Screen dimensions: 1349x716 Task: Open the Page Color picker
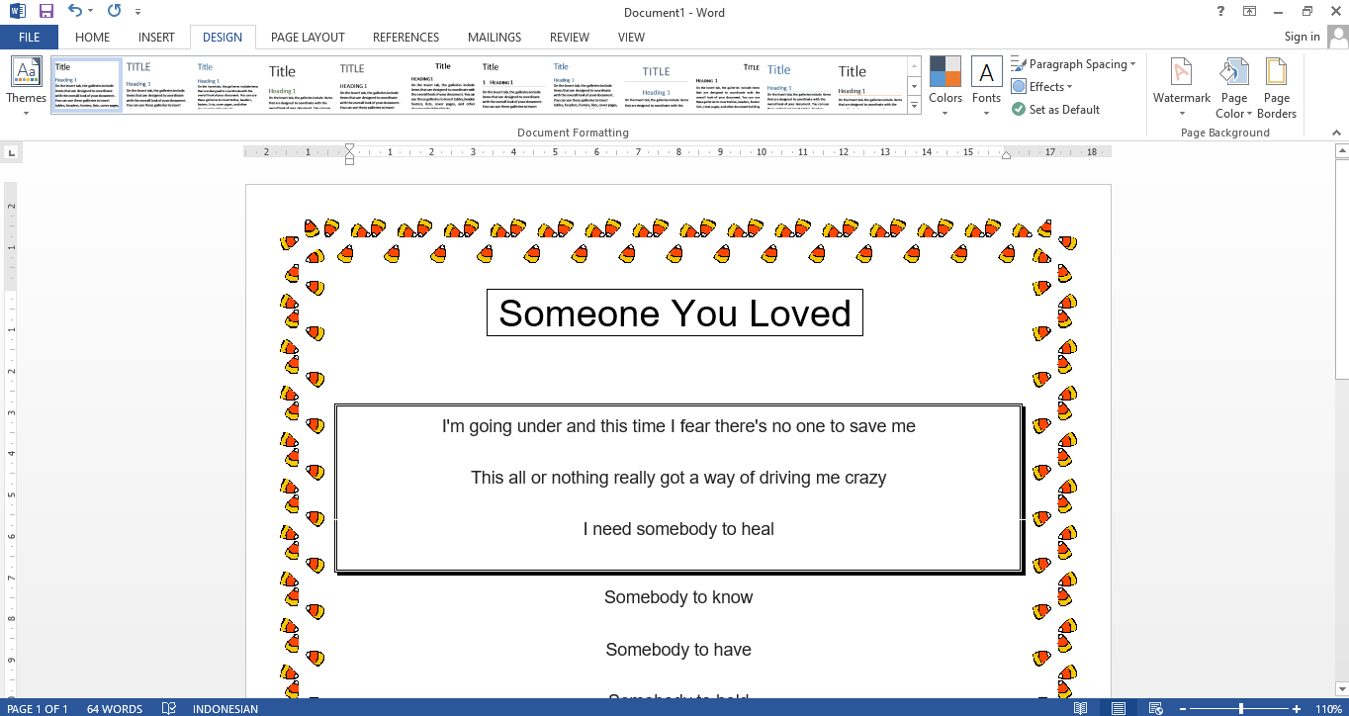[1233, 87]
